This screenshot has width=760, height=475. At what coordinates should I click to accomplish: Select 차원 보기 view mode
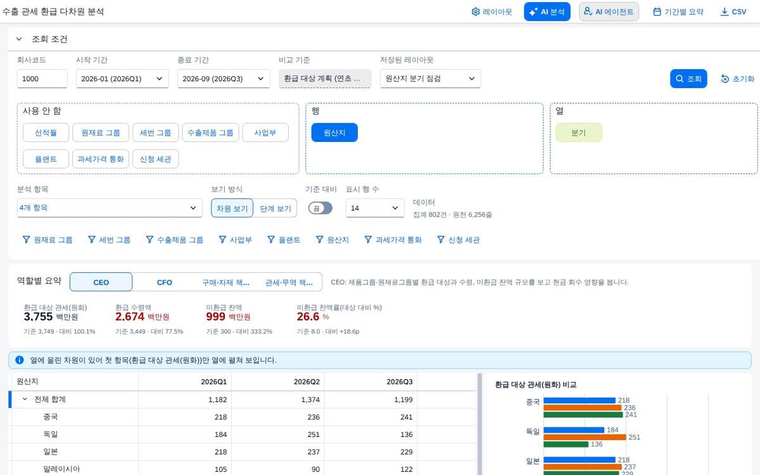[x=232, y=208]
